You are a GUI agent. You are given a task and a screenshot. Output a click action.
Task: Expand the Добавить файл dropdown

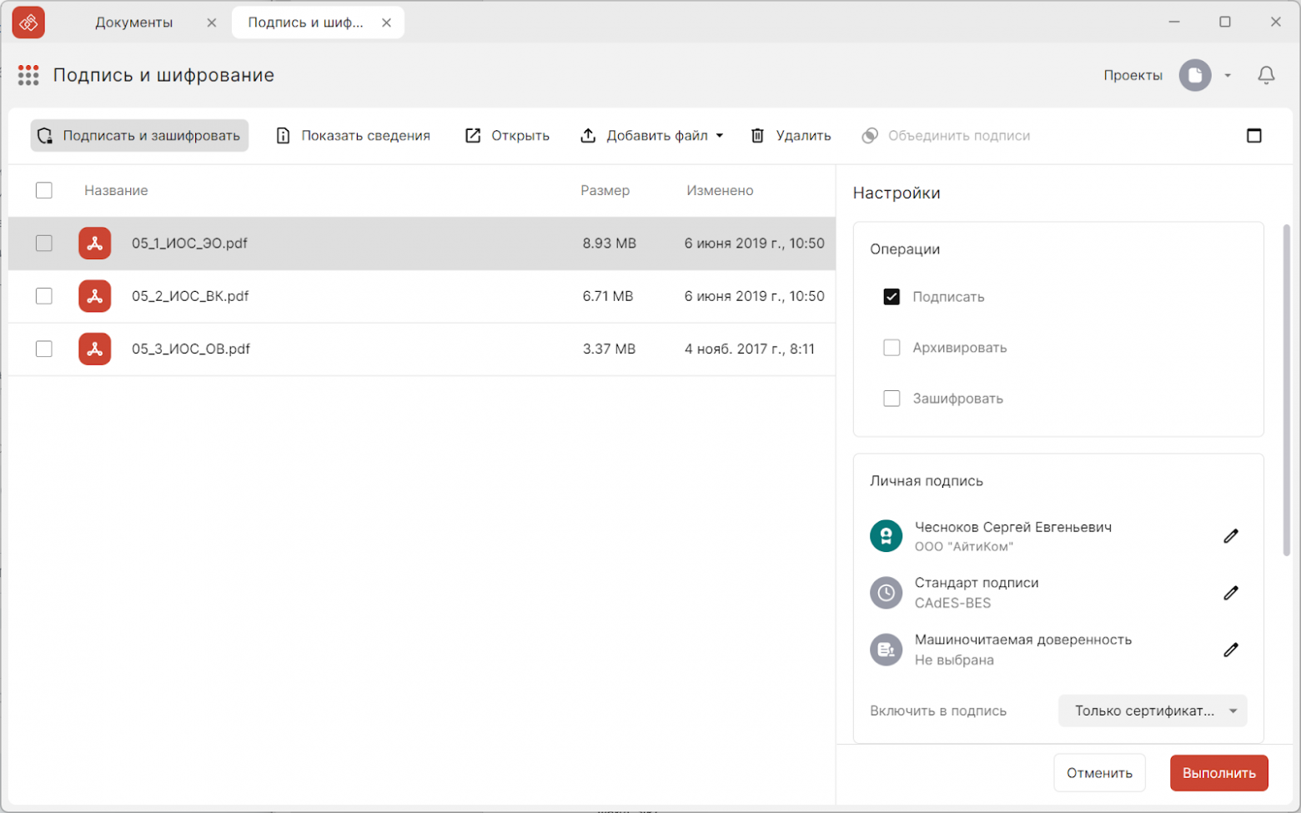point(719,136)
